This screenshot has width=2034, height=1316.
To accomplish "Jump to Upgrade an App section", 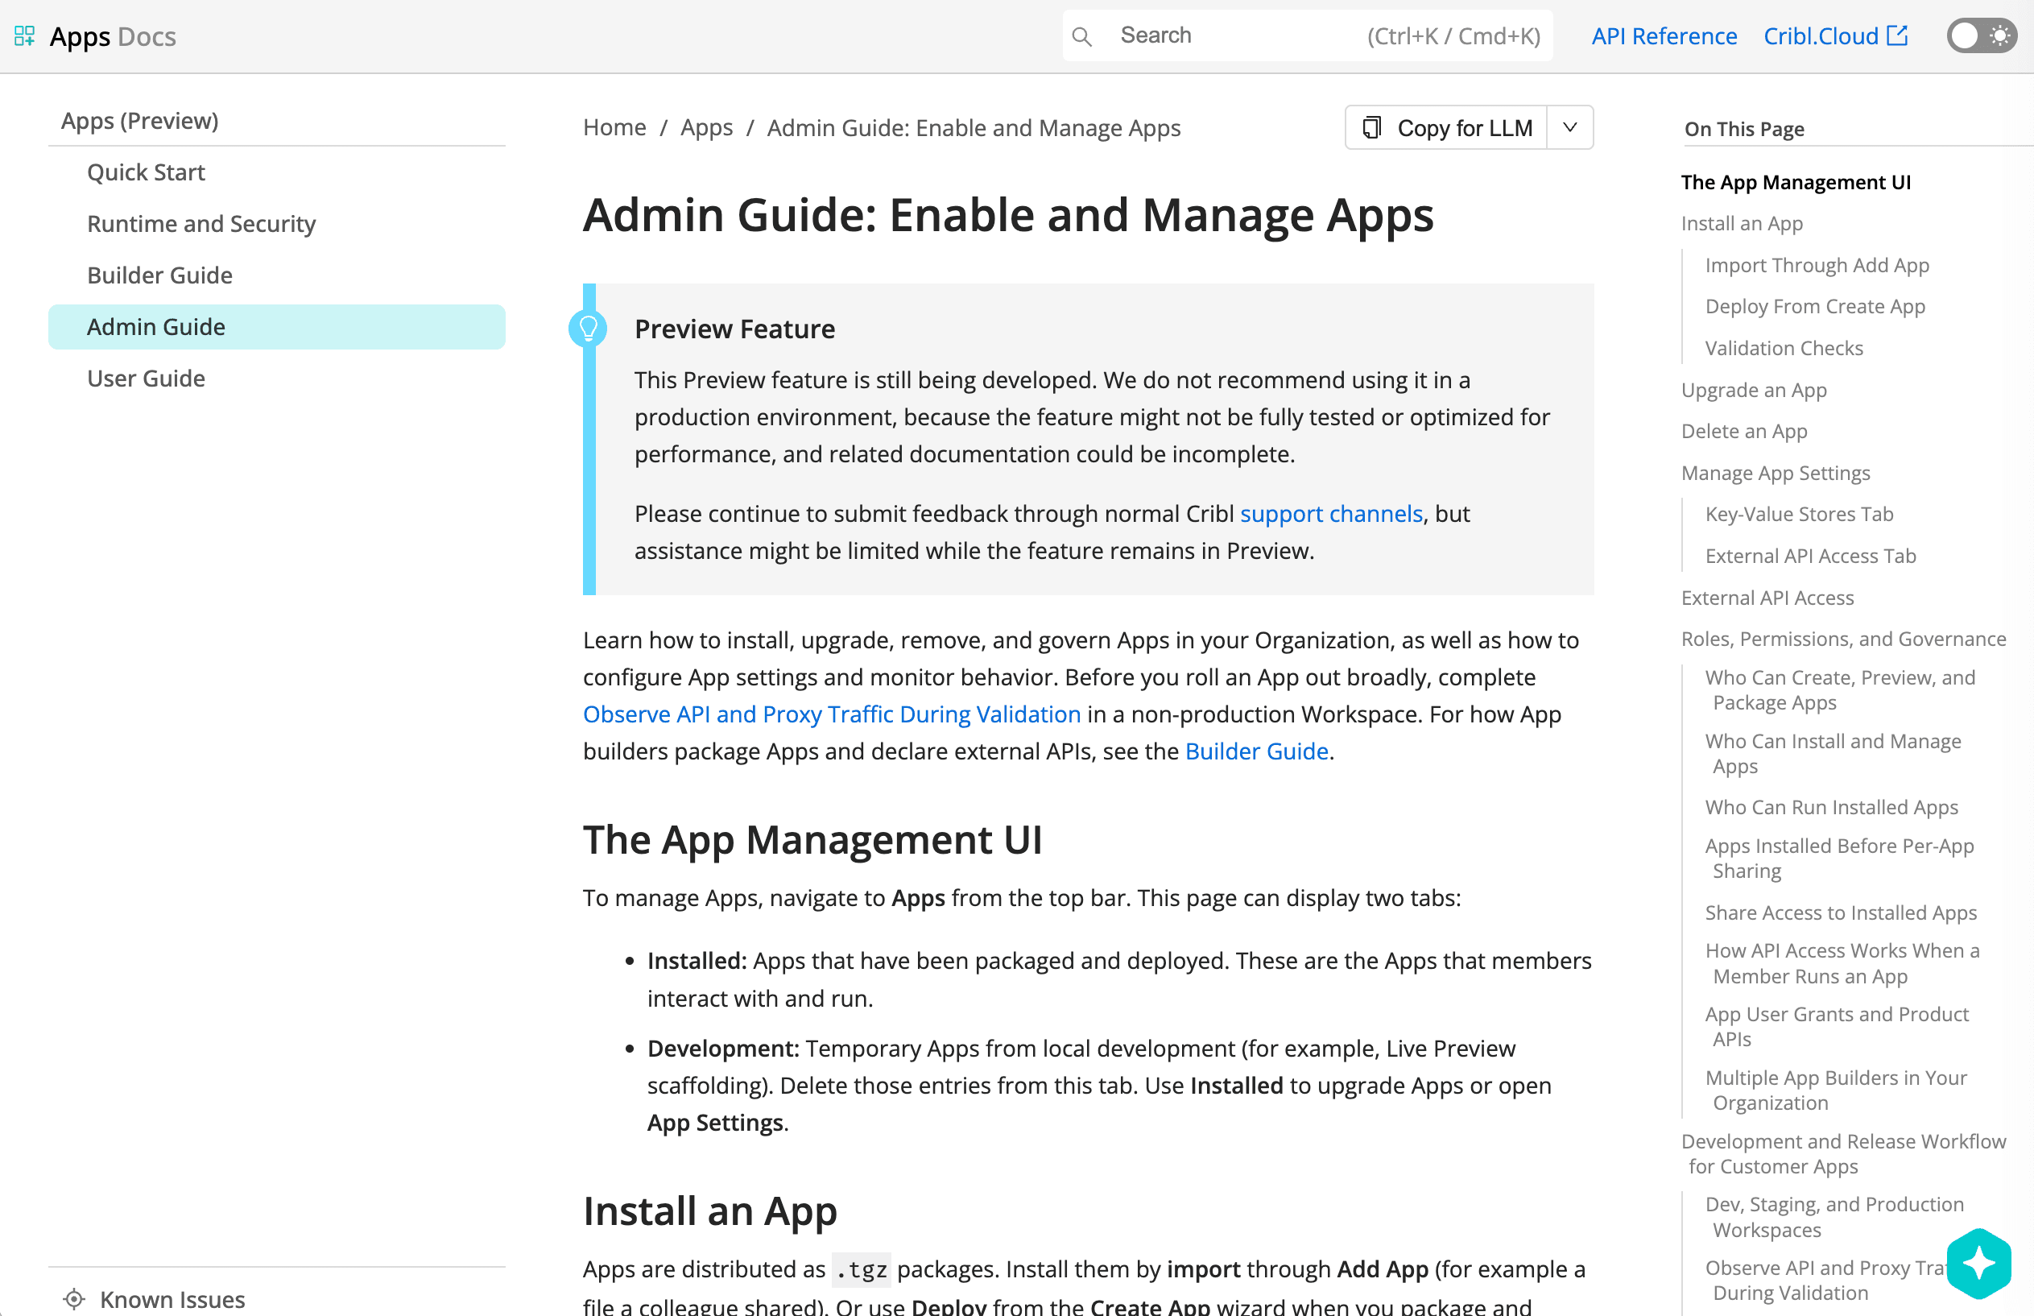I will pos(1754,390).
